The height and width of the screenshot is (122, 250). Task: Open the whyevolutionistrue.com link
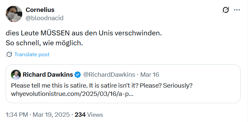tap(72, 94)
